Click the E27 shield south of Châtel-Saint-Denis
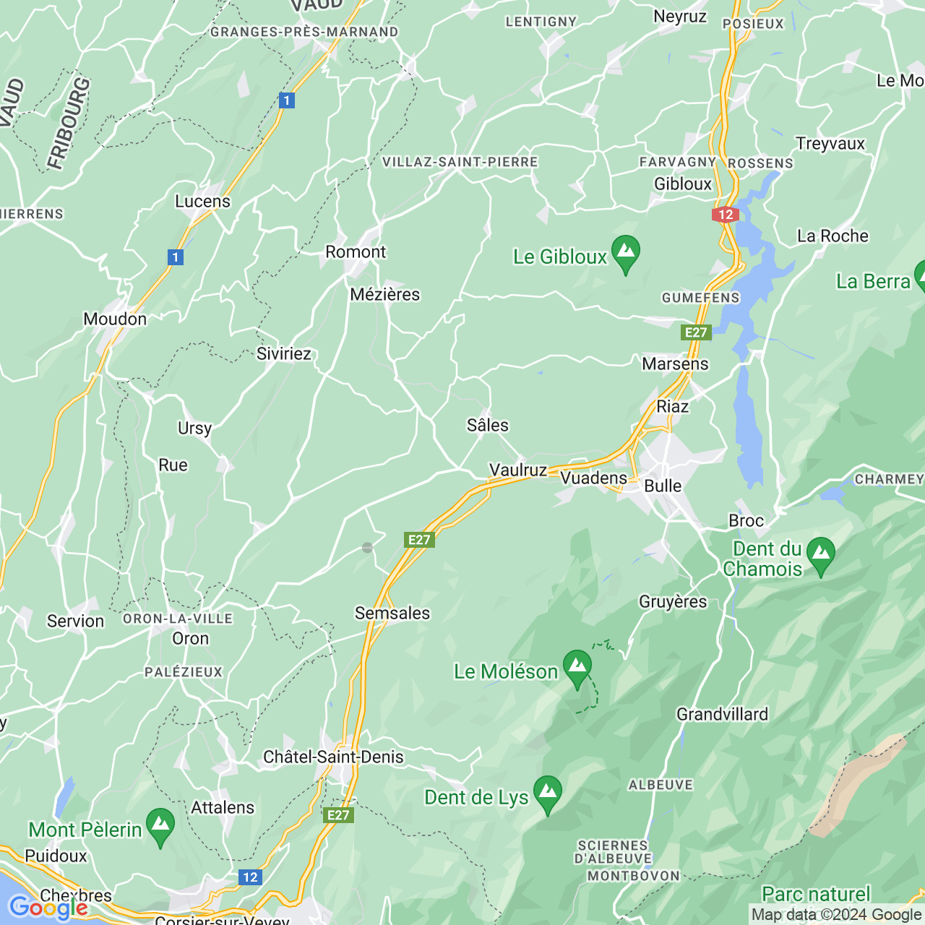The height and width of the screenshot is (925, 925). click(x=338, y=815)
